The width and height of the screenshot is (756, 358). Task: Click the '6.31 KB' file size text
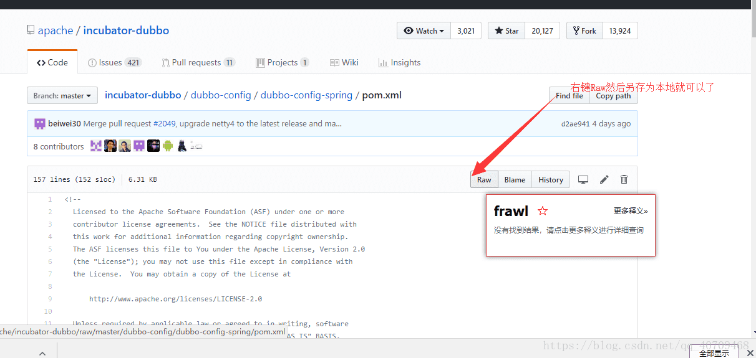142,179
